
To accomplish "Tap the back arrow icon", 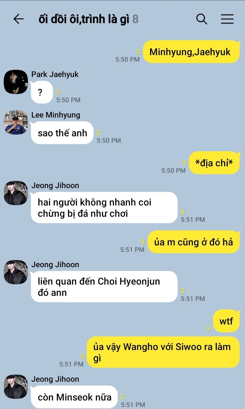I will pyautogui.click(x=18, y=19).
